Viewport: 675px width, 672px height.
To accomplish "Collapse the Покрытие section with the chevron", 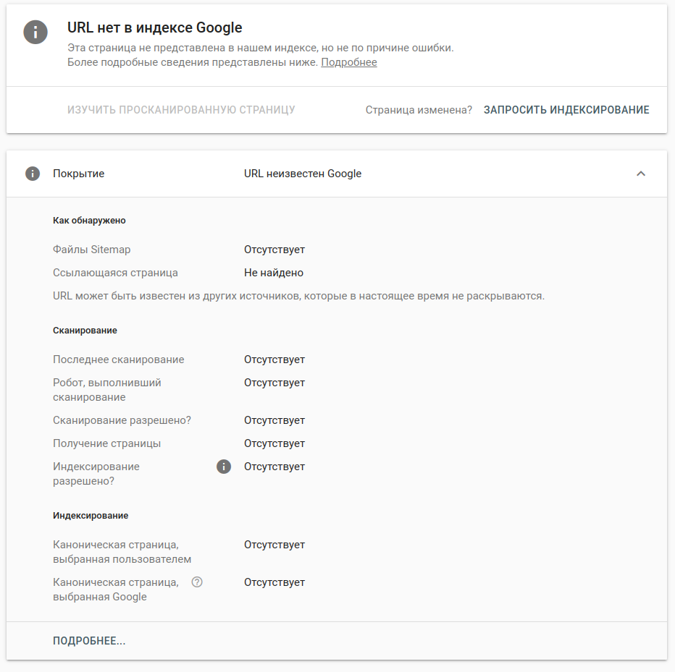I will pyautogui.click(x=640, y=174).
